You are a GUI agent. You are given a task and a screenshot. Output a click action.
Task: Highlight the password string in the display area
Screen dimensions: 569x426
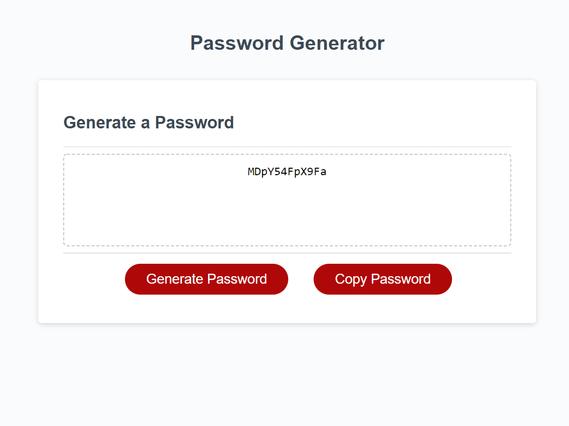tap(287, 172)
